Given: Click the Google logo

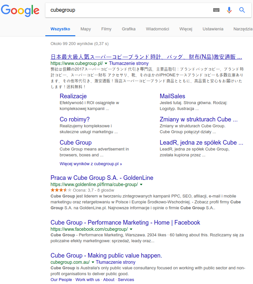Looking at the screenshot, I should (x=20, y=10).
